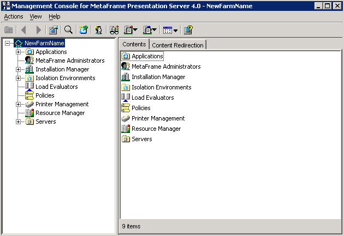Click the help question mark toolbar icon
This screenshot has height=236, width=344.
click(x=188, y=30)
